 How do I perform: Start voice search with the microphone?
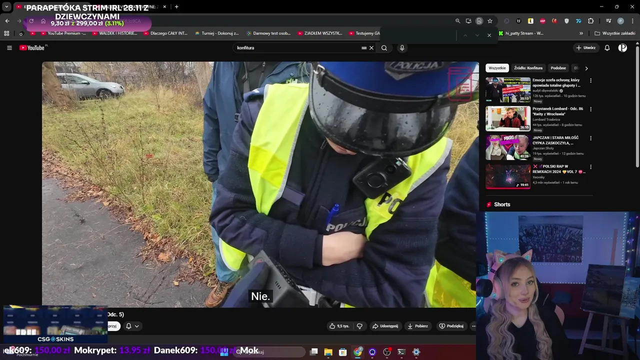(402, 48)
